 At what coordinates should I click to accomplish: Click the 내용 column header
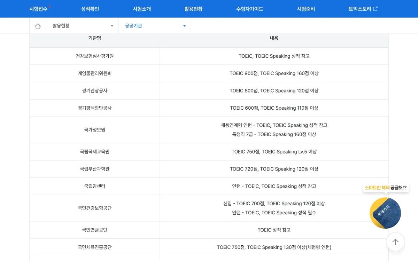[x=274, y=38]
